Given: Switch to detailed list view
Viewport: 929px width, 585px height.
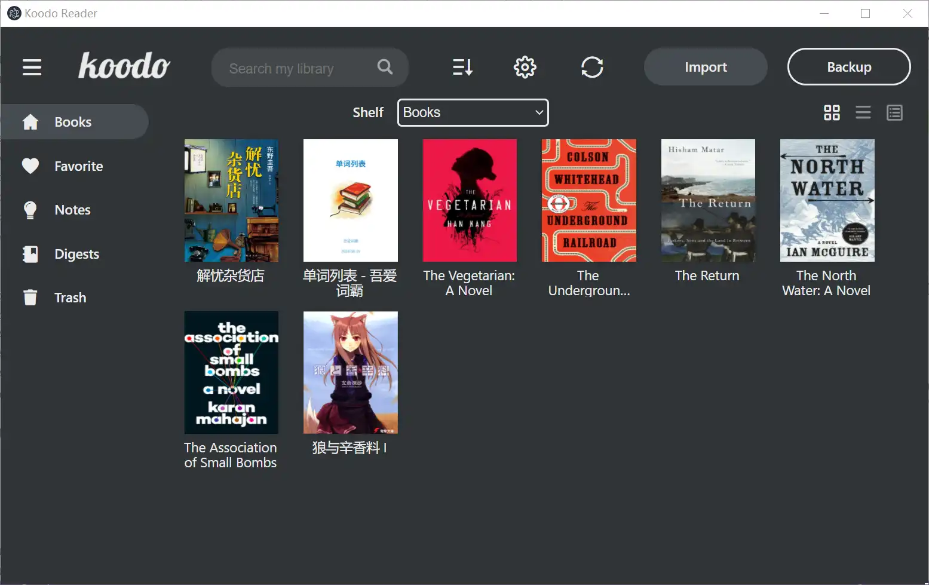Looking at the screenshot, I should coord(894,112).
